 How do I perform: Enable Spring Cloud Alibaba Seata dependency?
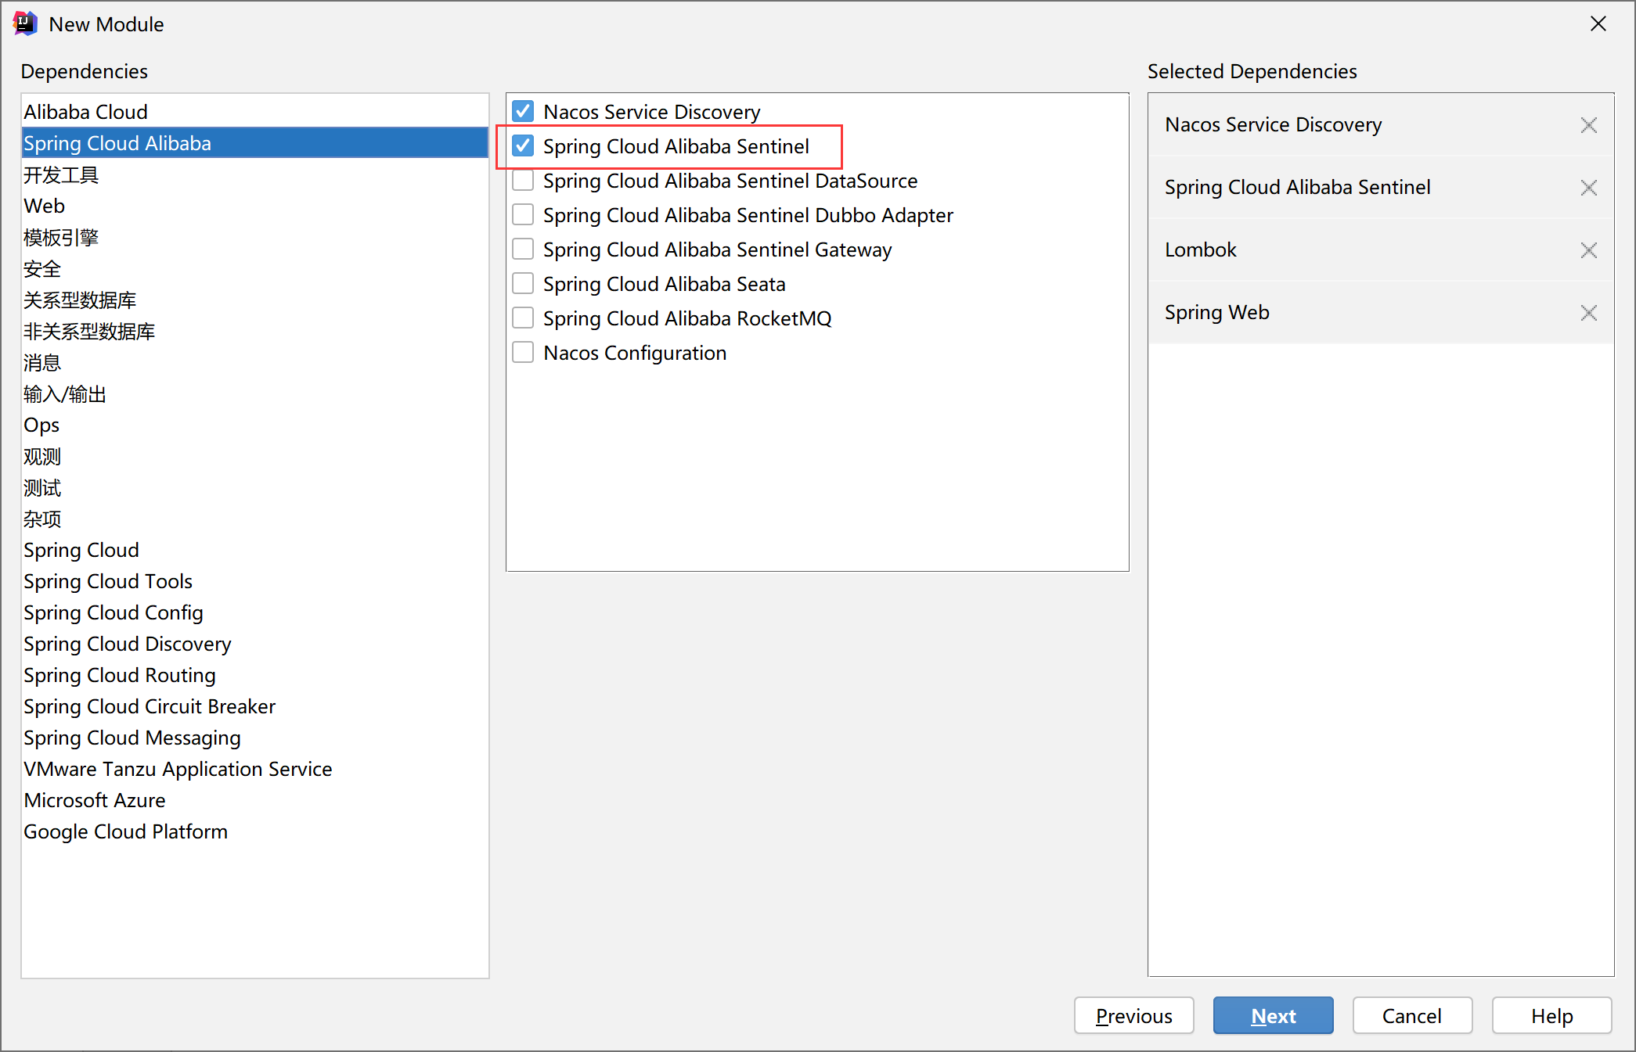tap(523, 284)
